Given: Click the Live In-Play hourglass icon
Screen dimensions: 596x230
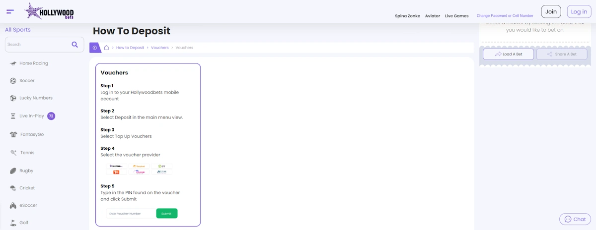Looking at the screenshot, I should click(x=13, y=116).
